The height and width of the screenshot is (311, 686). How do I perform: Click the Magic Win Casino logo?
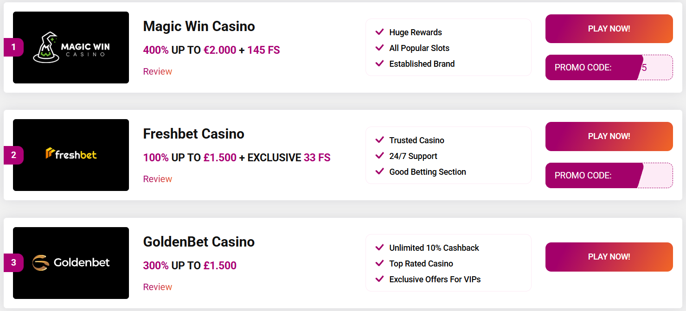[x=71, y=47]
